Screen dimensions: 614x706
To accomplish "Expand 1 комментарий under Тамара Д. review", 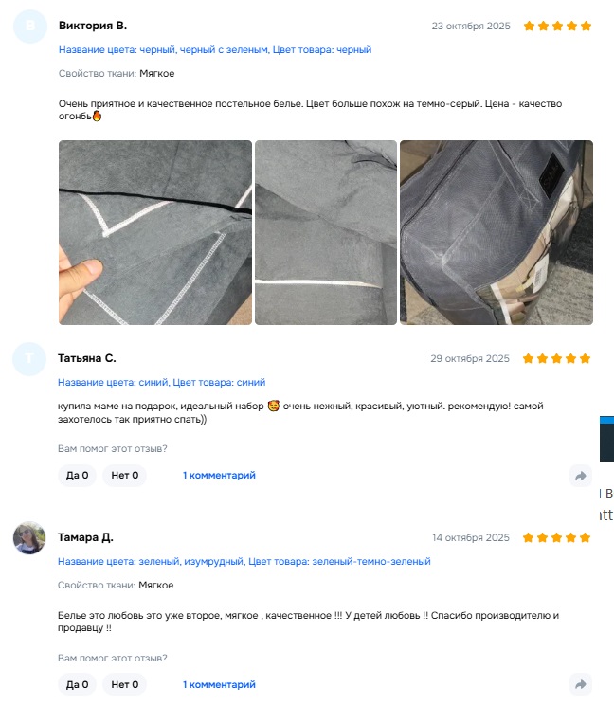I will [219, 684].
